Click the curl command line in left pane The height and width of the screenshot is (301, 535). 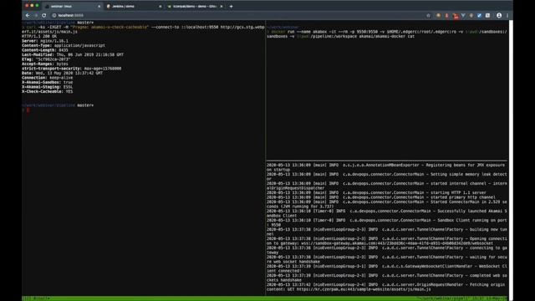[143, 29]
